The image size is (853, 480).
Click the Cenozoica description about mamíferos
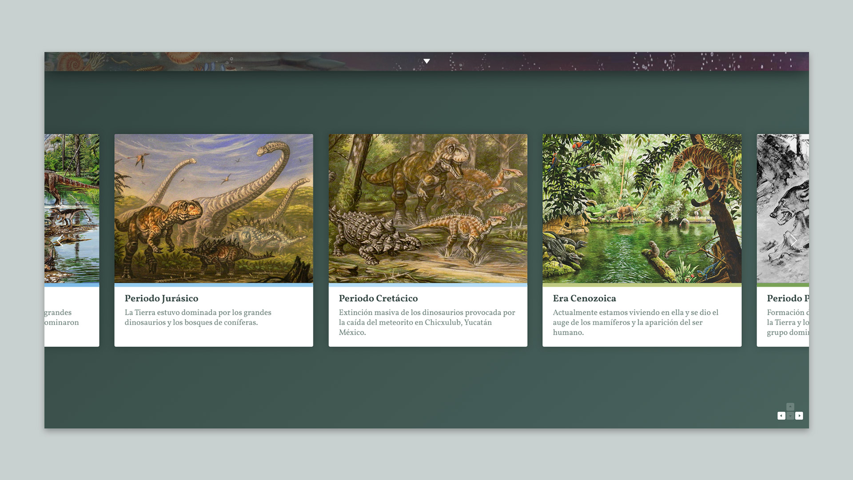(635, 322)
